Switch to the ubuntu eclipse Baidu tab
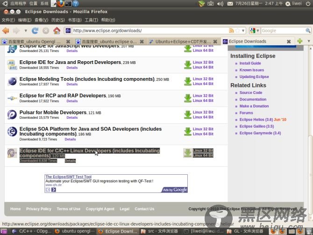This screenshot has width=313, height=235. [109, 42]
